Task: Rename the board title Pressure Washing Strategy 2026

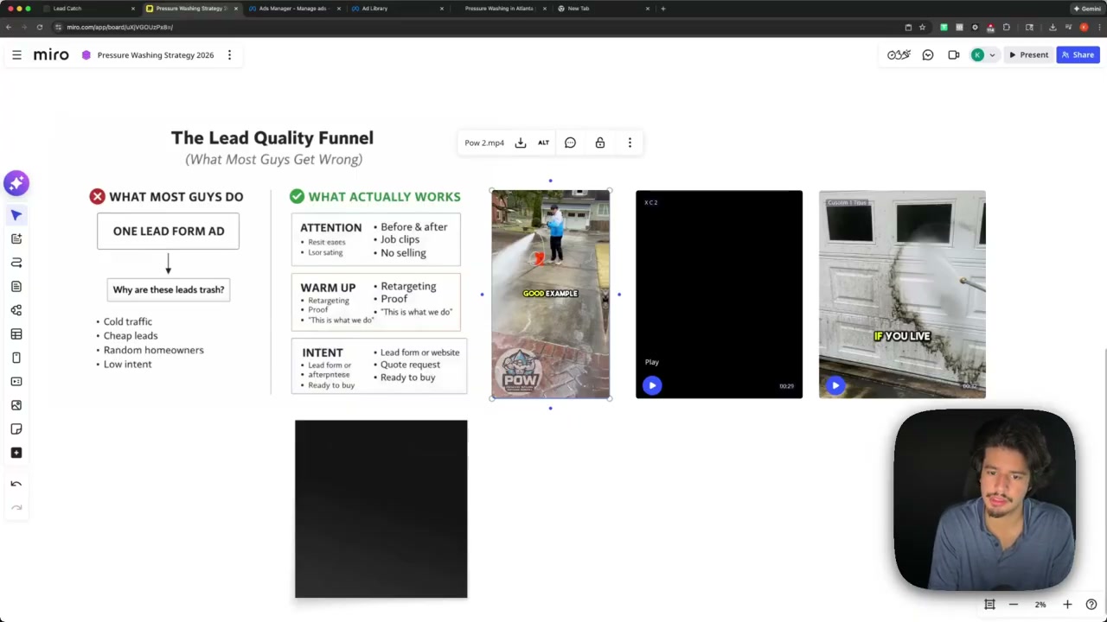Action: [156, 55]
